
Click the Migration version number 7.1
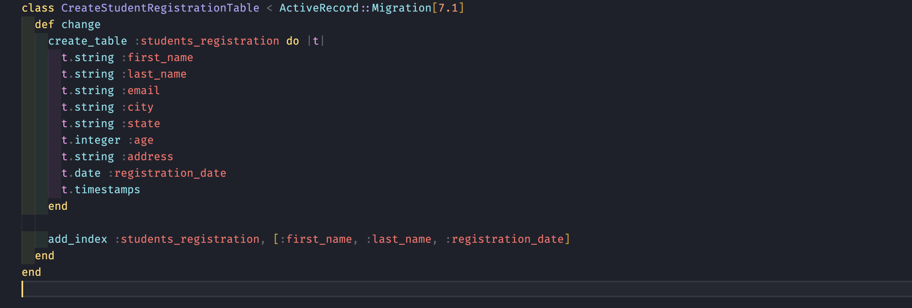click(448, 8)
